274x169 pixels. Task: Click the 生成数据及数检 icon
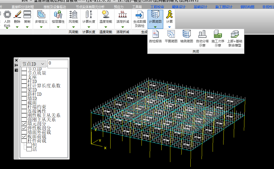tap(139, 14)
